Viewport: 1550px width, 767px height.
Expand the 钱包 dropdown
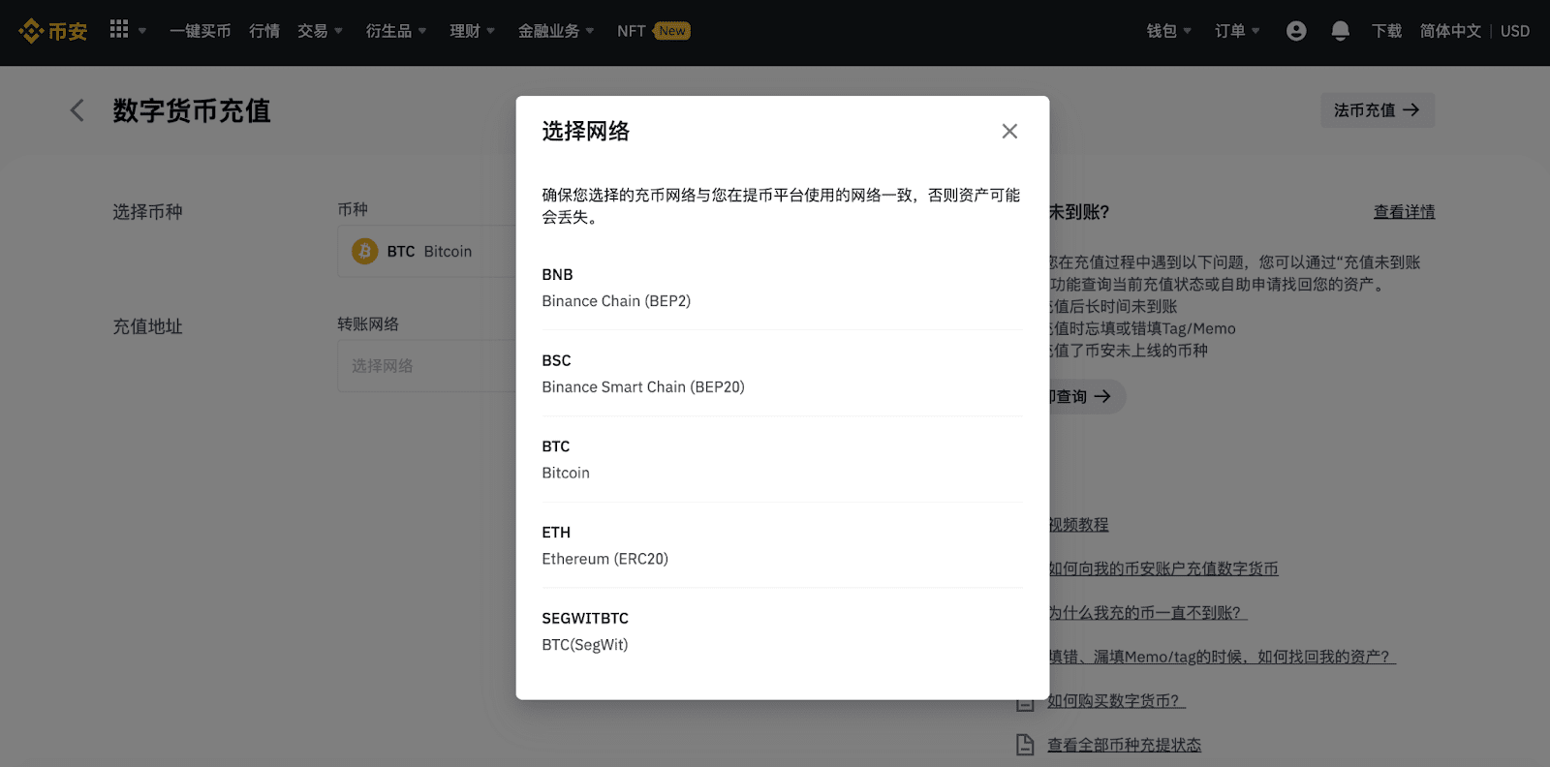[x=1169, y=31]
